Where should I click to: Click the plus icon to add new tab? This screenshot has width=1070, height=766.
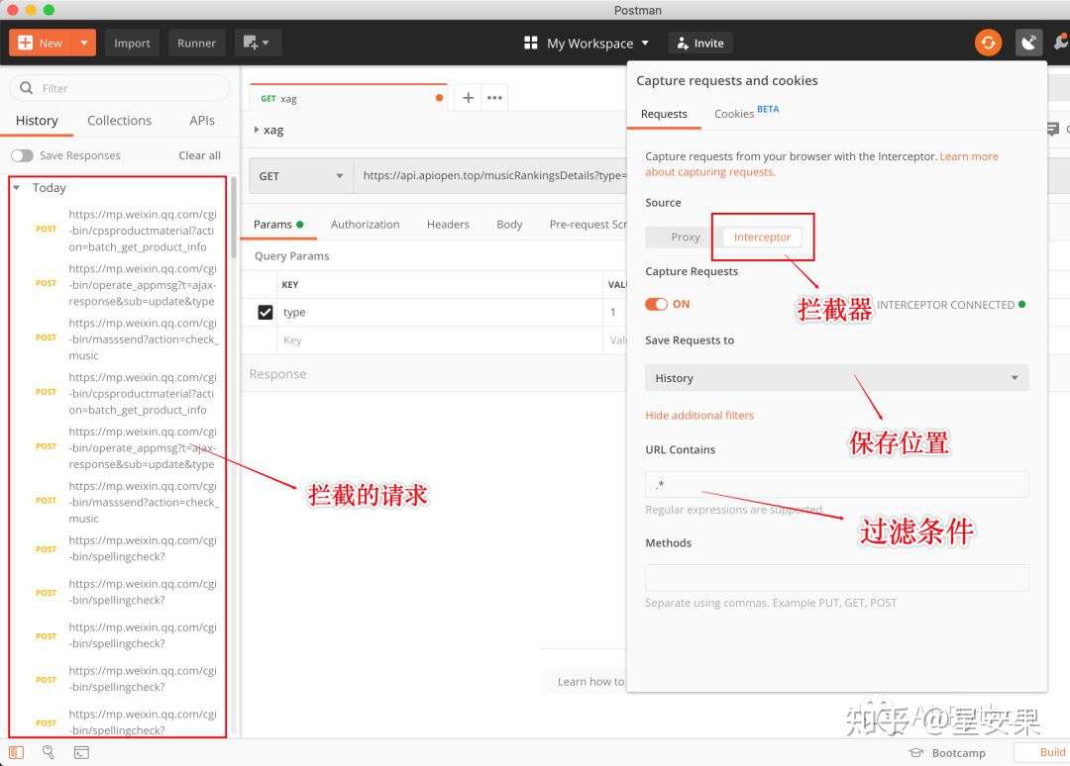[468, 98]
